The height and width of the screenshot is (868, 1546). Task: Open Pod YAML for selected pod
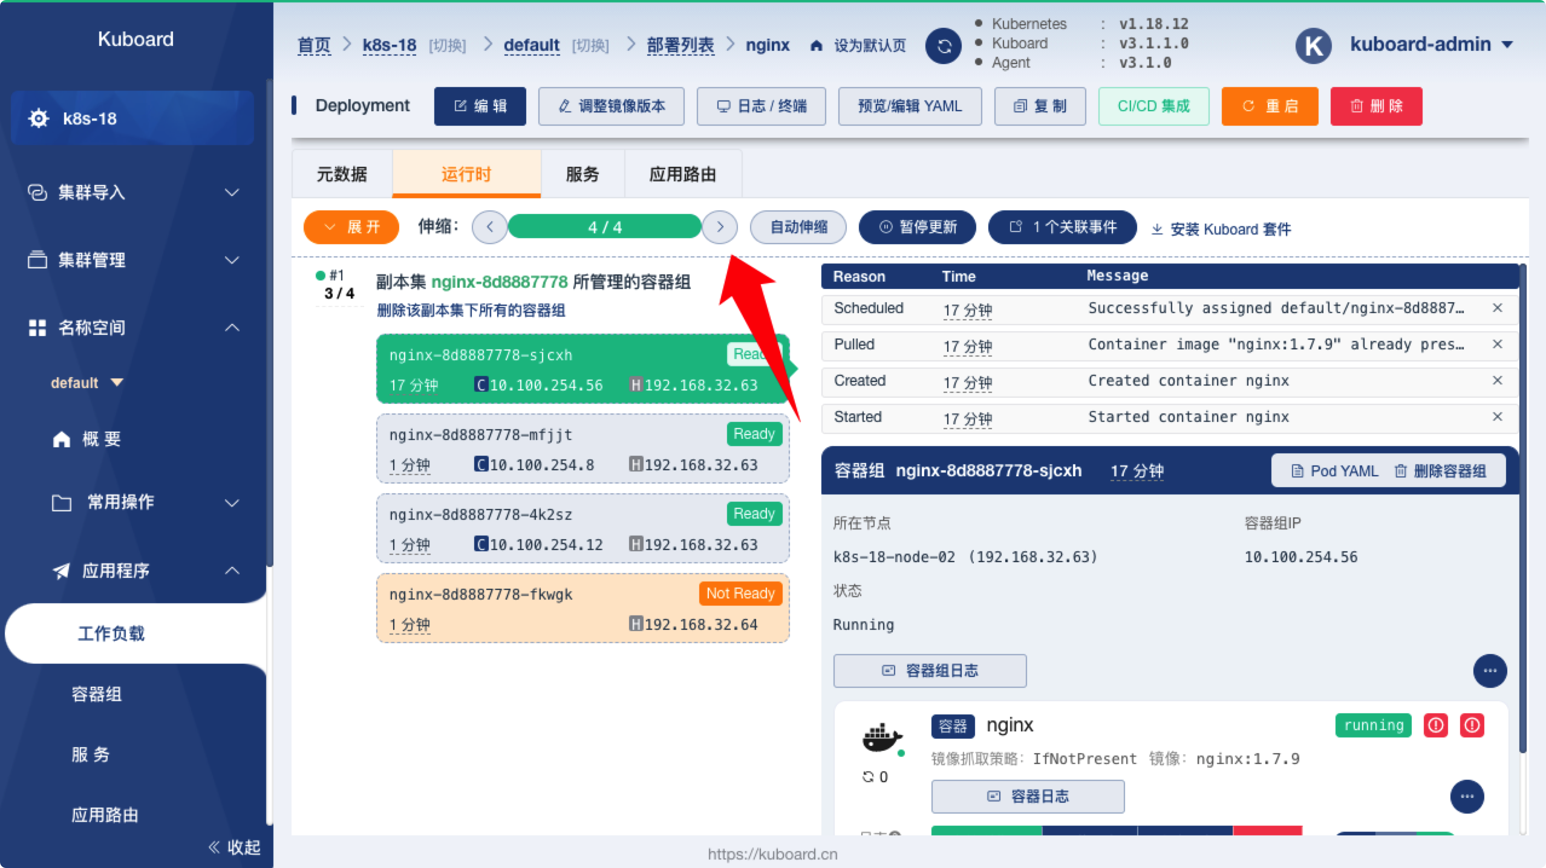tap(1335, 471)
